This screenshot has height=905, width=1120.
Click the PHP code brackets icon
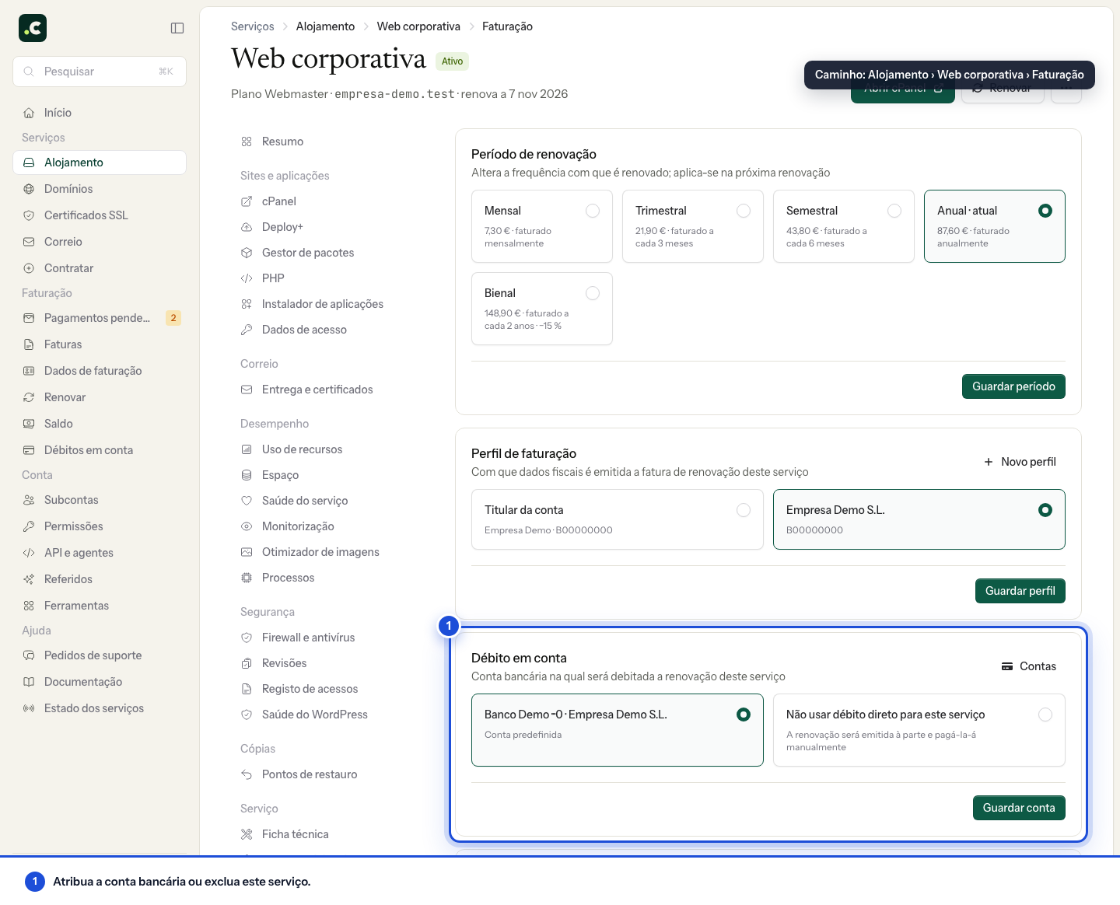pyautogui.click(x=247, y=278)
